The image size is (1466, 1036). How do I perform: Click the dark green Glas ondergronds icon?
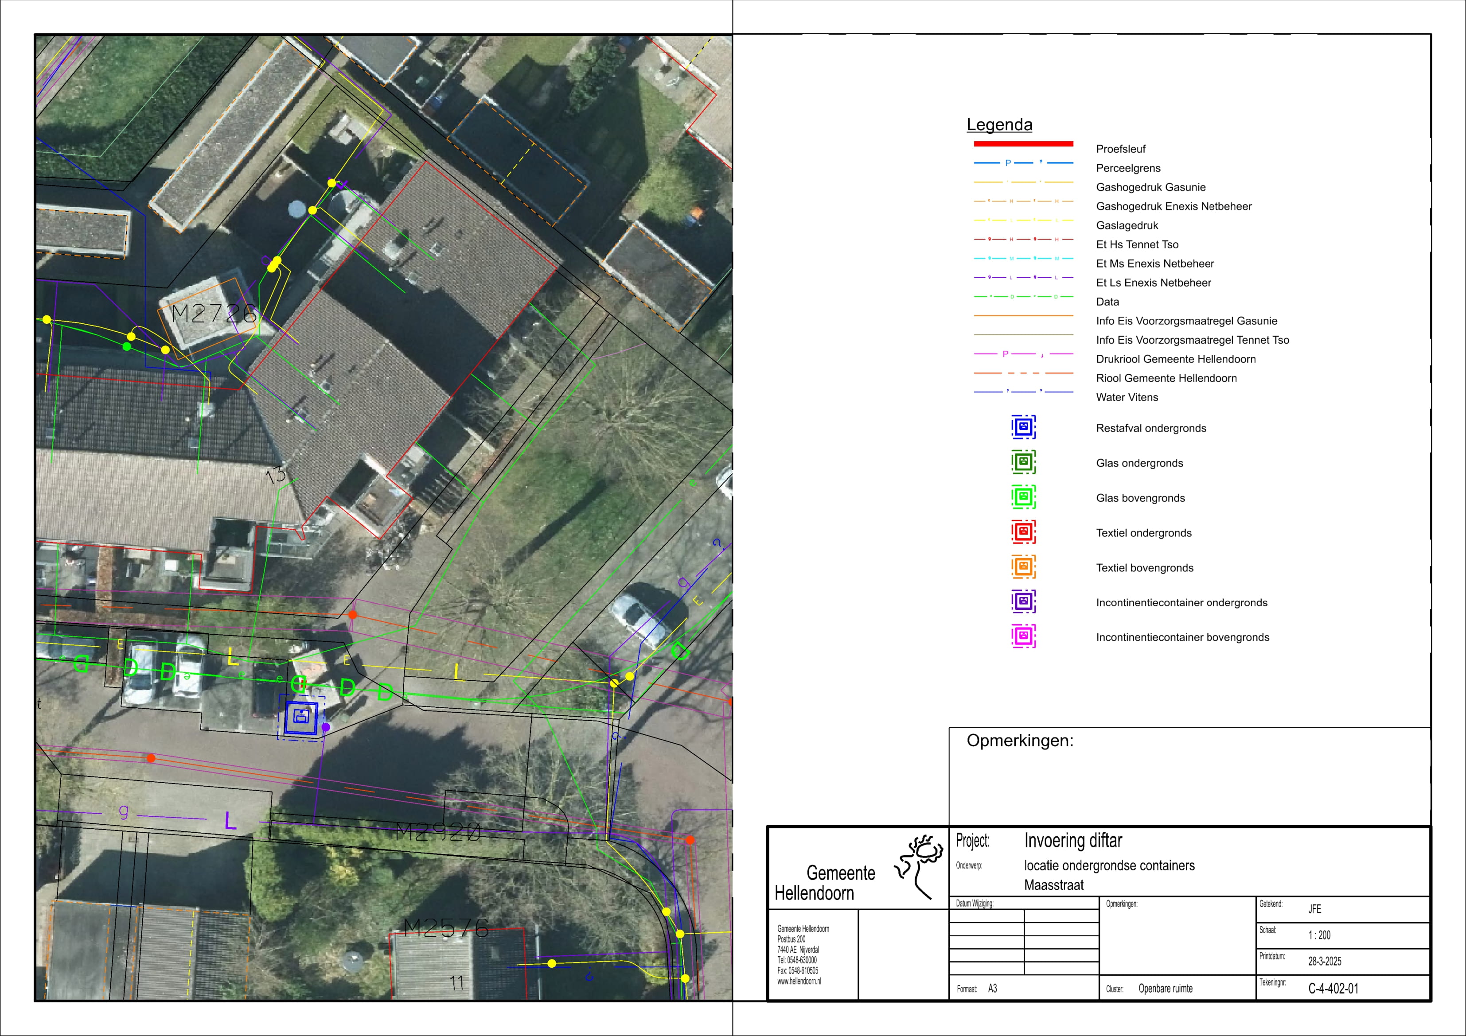pos(1023,462)
